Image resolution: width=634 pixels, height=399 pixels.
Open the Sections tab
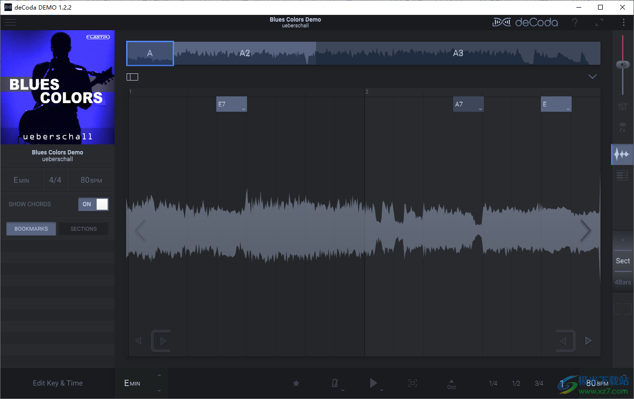click(83, 229)
